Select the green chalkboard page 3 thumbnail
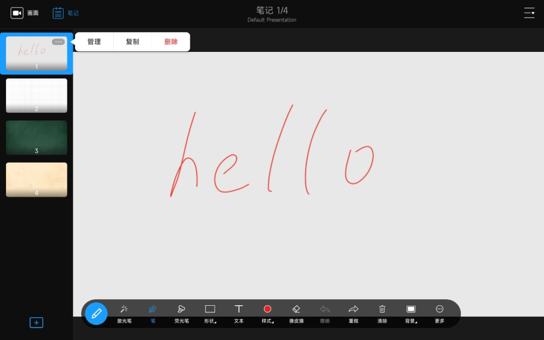This screenshot has height=340, width=544. point(36,138)
